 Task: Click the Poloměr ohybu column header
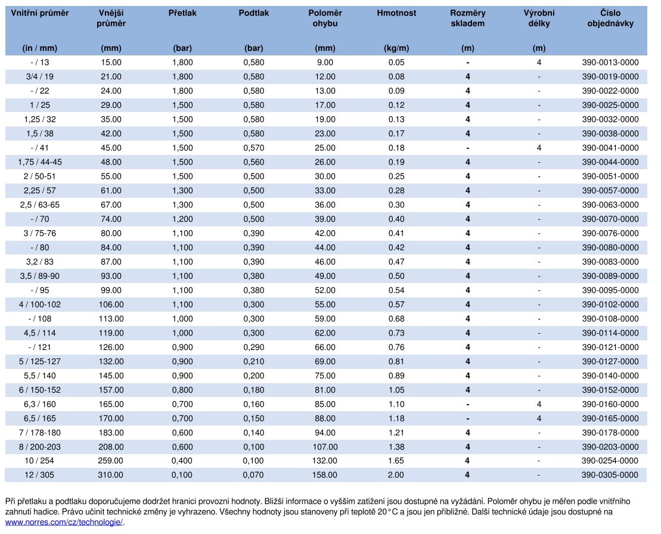click(325, 18)
